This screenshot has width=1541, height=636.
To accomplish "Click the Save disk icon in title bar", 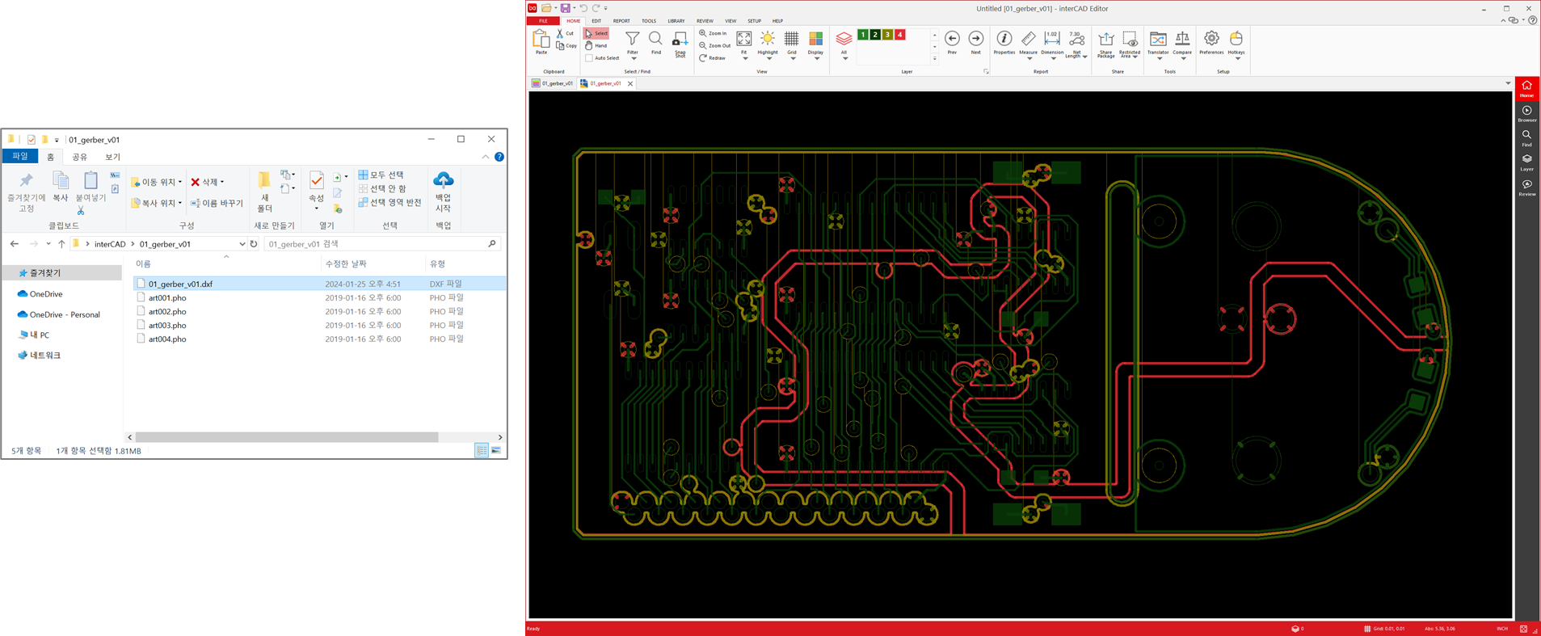I will tap(565, 8).
